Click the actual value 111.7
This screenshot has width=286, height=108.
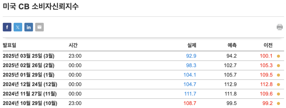pyautogui.click(x=190, y=94)
